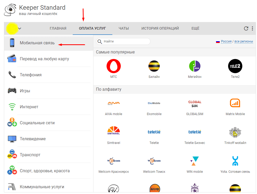Select the МТС operator logo

pos(114,66)
